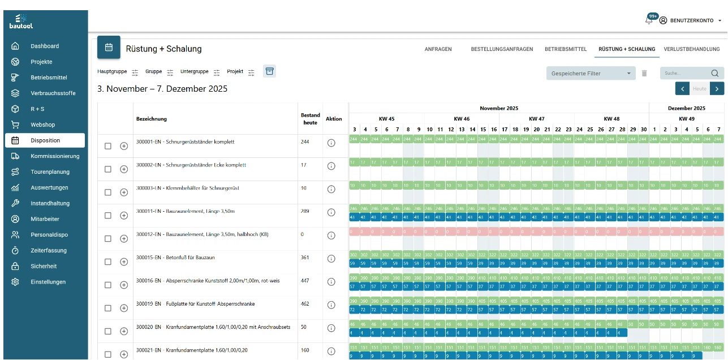
Task: Open the Verlustbehandlung tab
Action: click(x=692, y=49)
